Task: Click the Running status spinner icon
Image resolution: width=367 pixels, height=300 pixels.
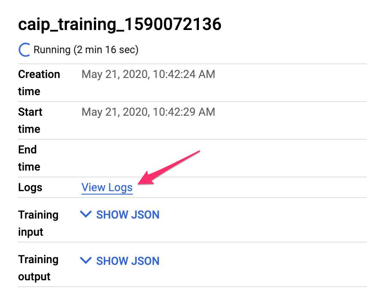Action: pos(24,50)
